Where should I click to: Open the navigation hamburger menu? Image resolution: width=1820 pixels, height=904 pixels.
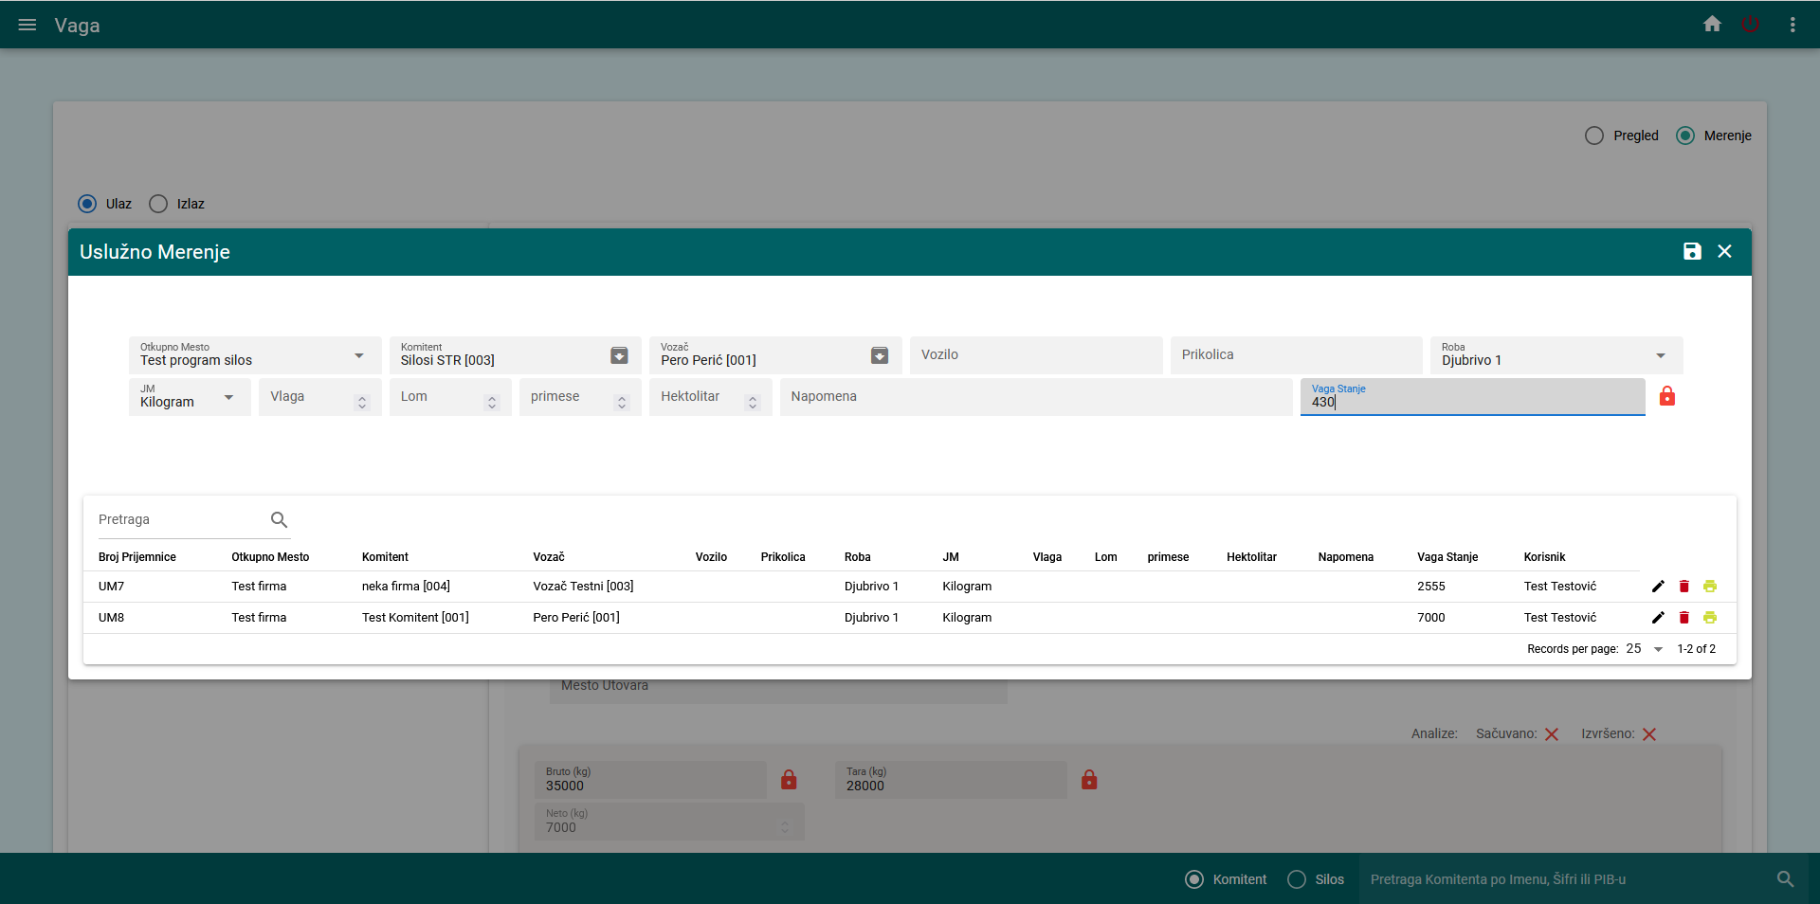click(x=27, y=25)
